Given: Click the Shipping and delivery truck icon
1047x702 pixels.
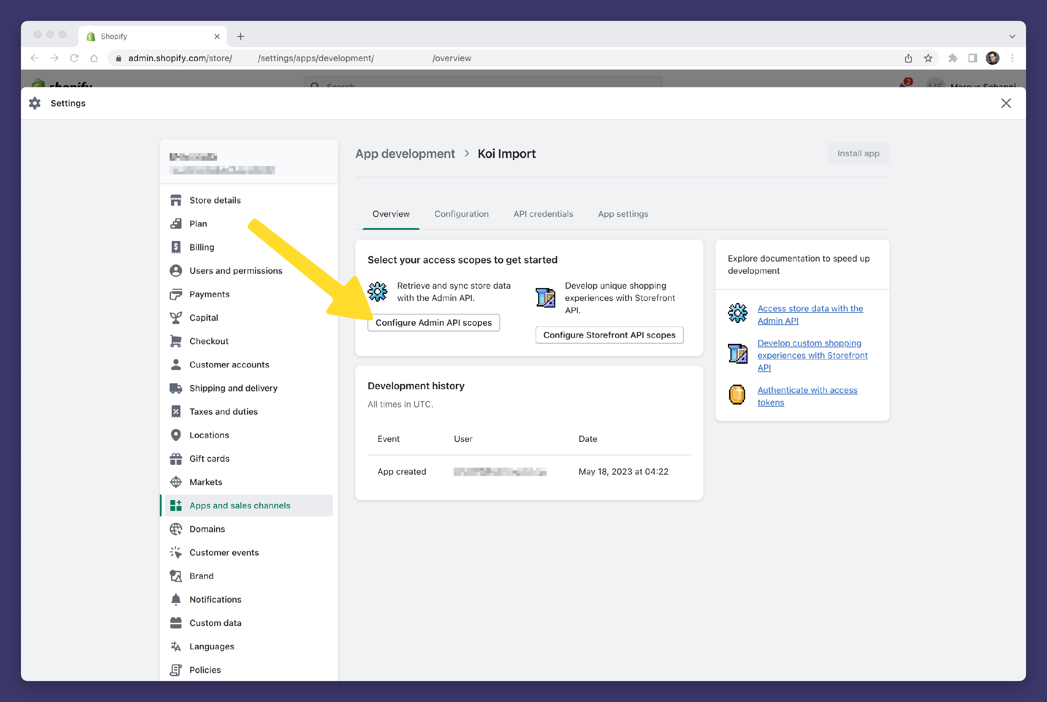Looking at the screenshot, I should pyautogui.click(x=176, y=388).
